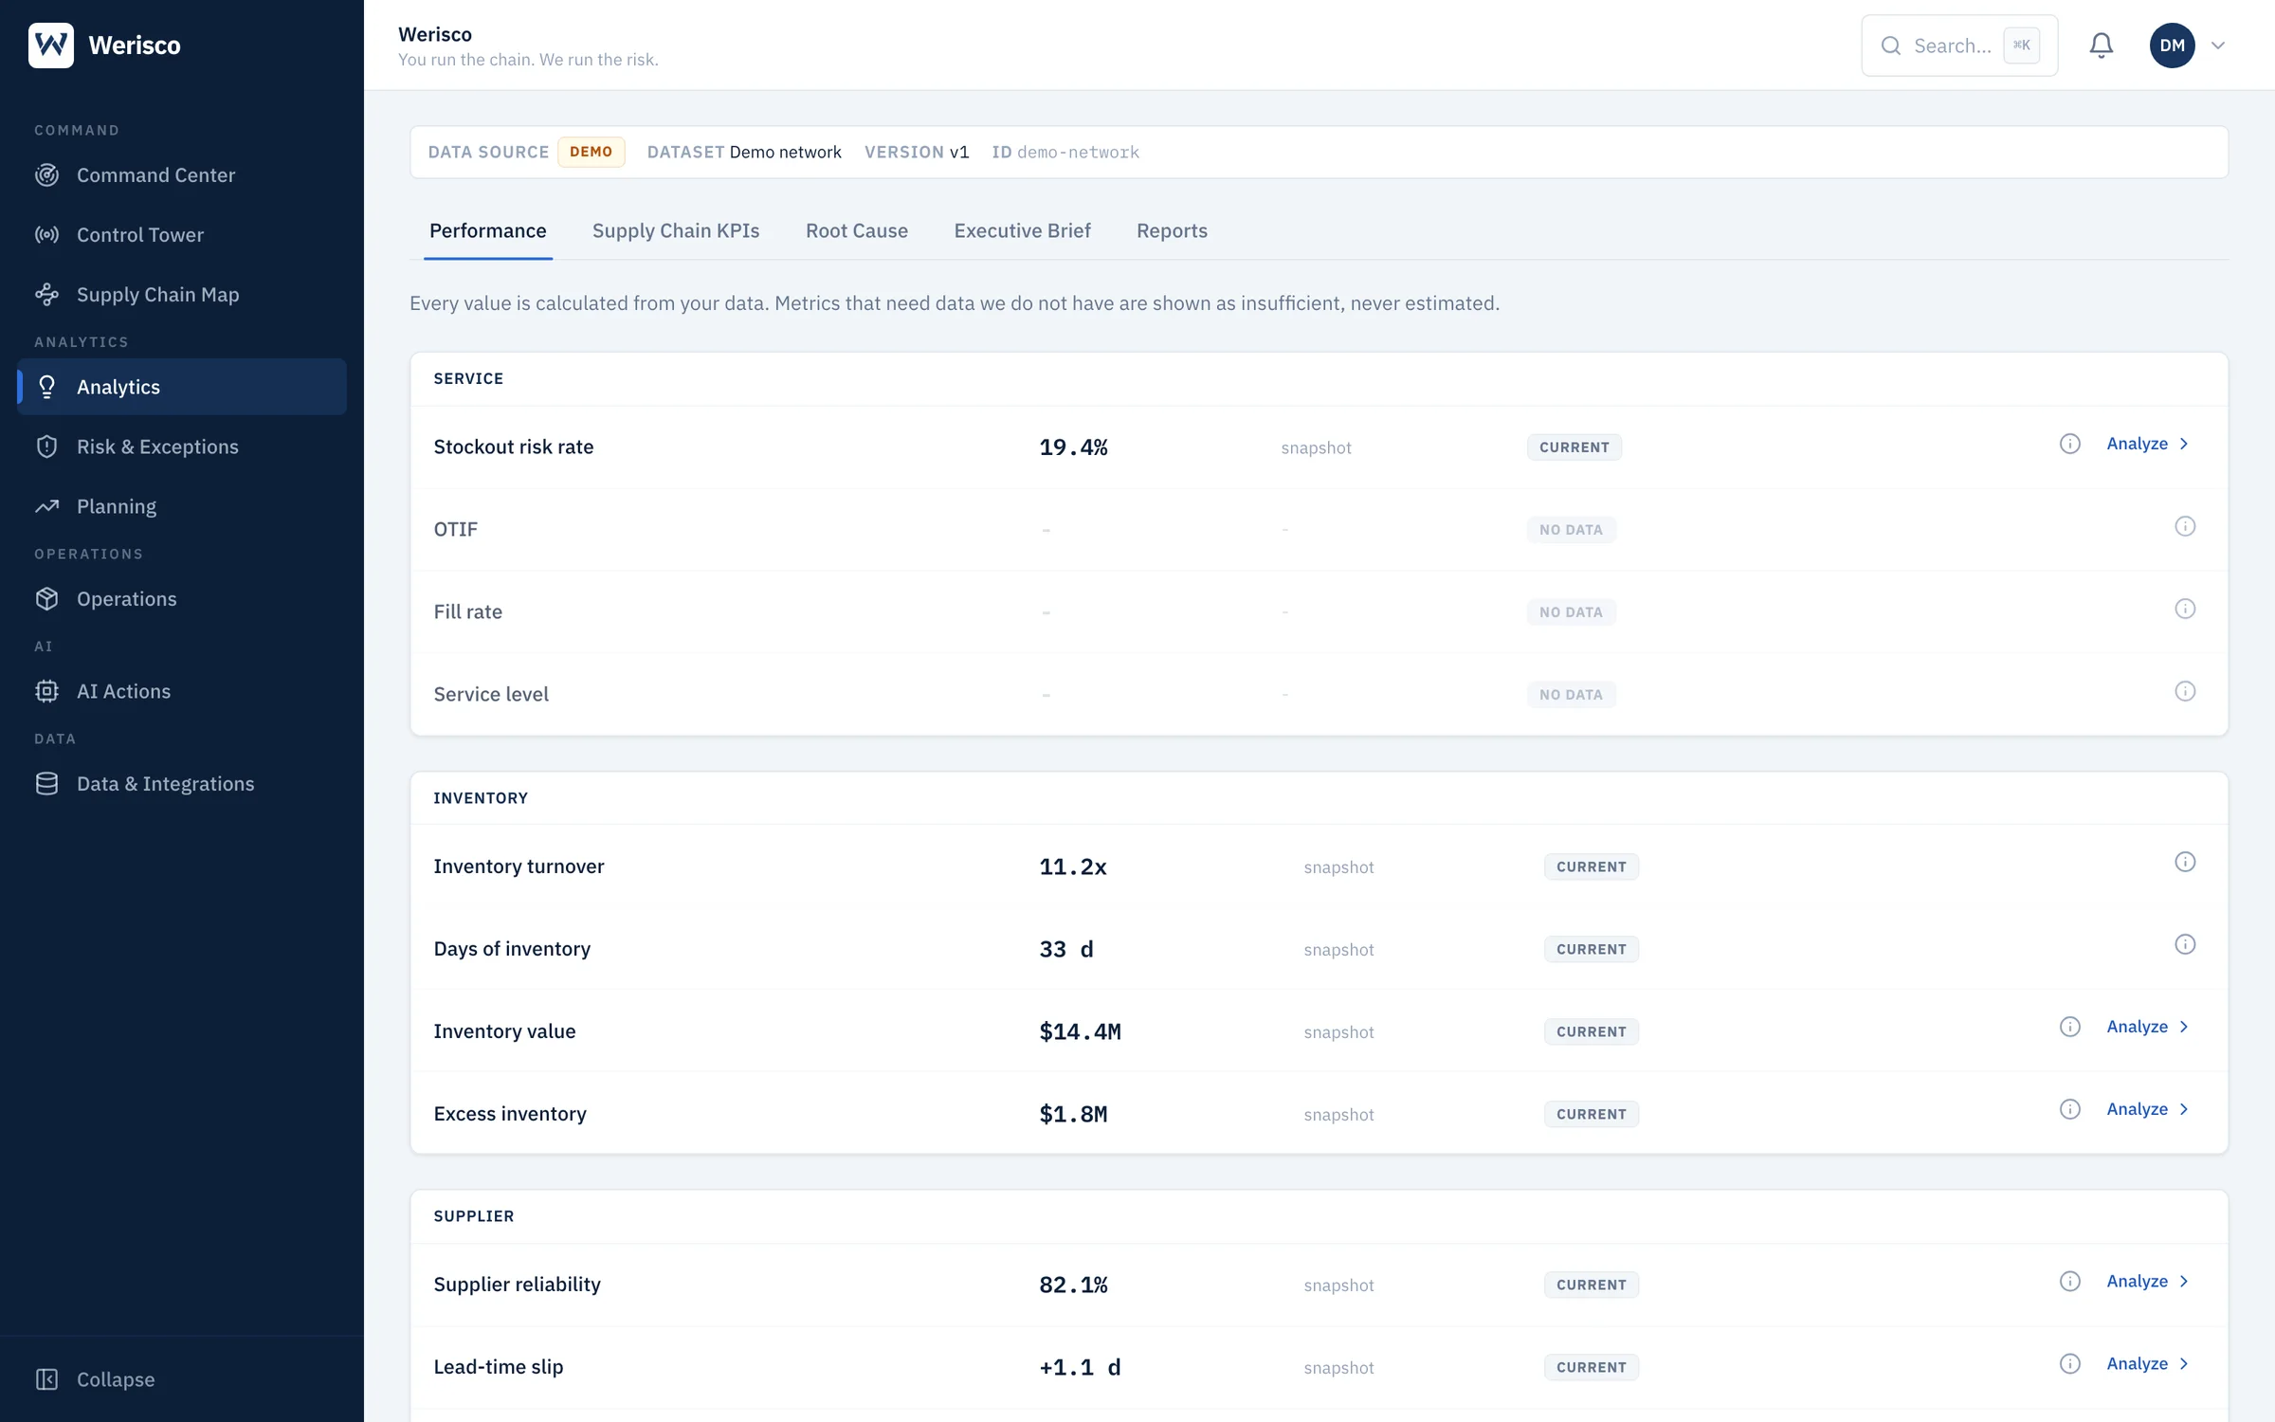Go to Control Tower
Viewport: 2275px width, 1422px height.
point(182,235)
